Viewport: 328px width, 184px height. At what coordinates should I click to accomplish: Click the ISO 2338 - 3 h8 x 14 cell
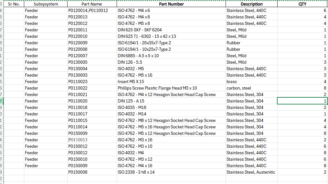pos(136,172)
